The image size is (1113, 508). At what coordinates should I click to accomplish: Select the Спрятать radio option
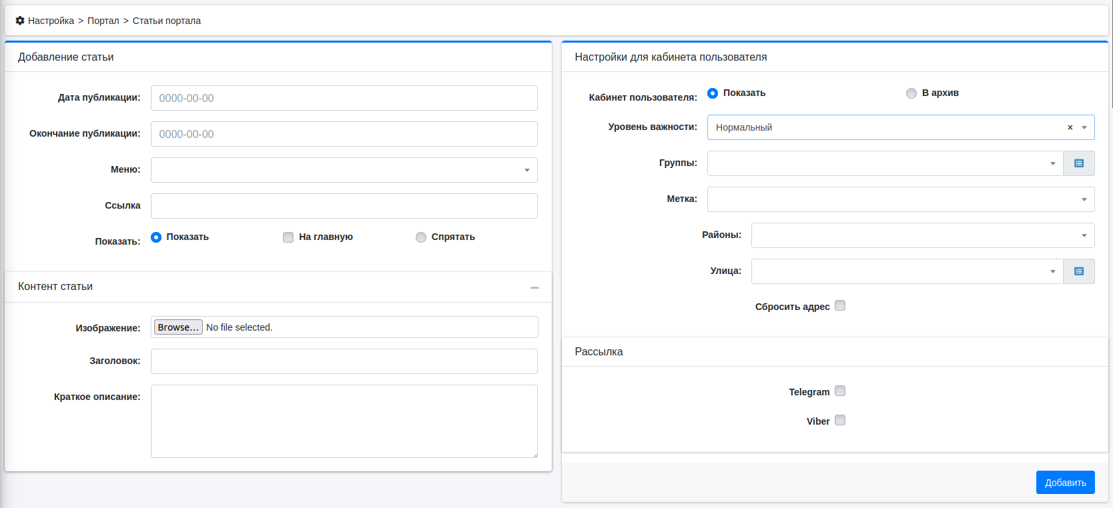[421, 237]
